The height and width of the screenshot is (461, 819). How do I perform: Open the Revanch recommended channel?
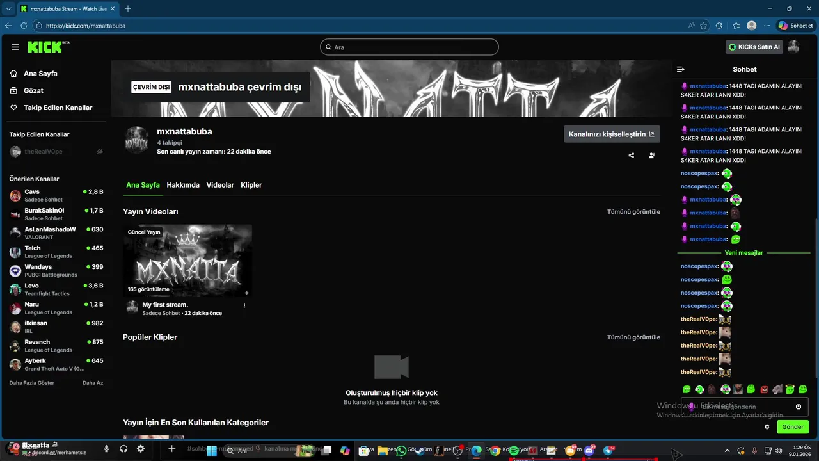coord(56,346)
